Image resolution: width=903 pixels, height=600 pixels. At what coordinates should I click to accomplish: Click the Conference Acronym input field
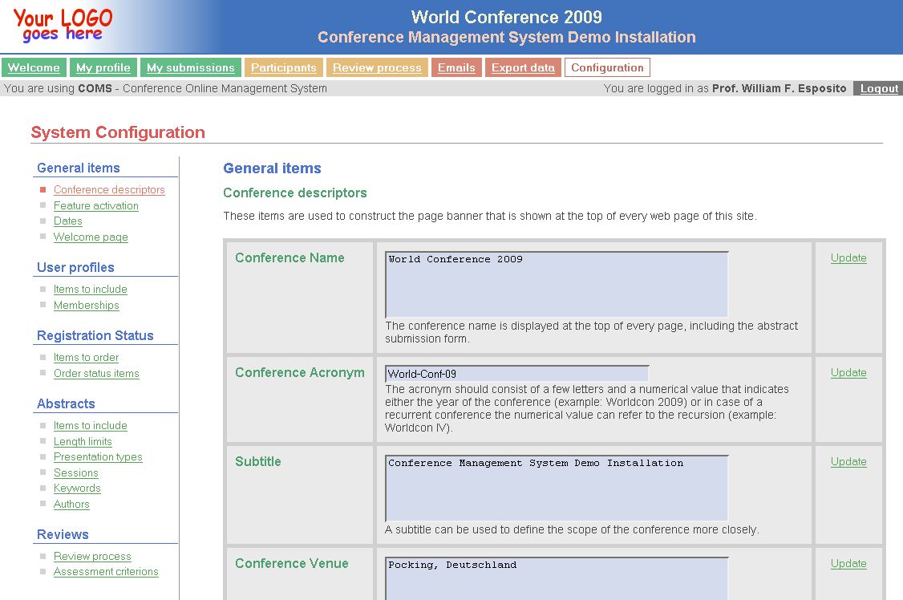coord(516,374)
